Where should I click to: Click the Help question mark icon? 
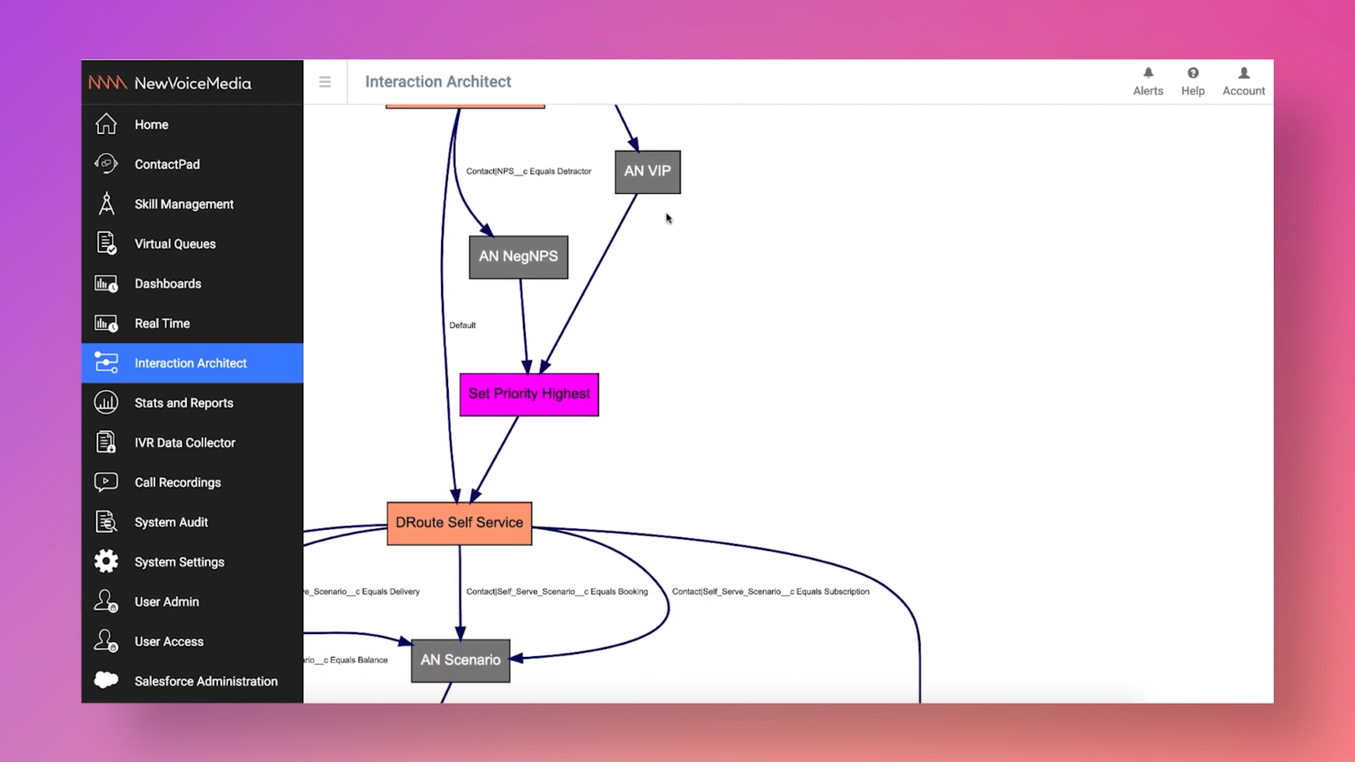click(1193, 73)
